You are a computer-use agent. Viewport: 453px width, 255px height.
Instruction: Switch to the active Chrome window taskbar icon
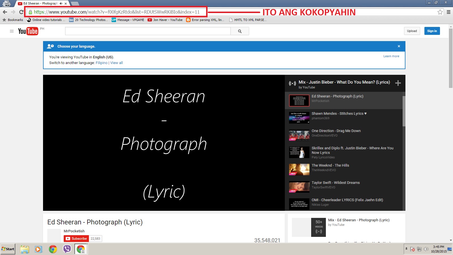(x=81, y=249)
